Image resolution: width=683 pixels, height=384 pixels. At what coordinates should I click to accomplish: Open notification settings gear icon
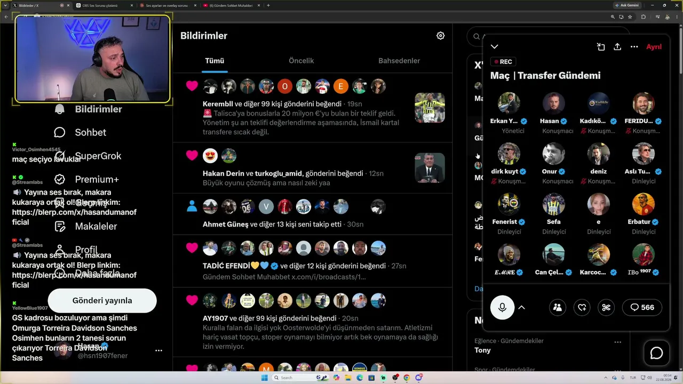pyautogui.click(x=440, y=36)
